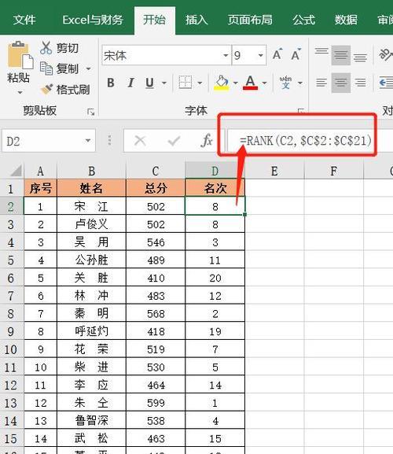The image size is (393, 454).
Task: Switch to 插入 tab
Action: tap(196, 20)
